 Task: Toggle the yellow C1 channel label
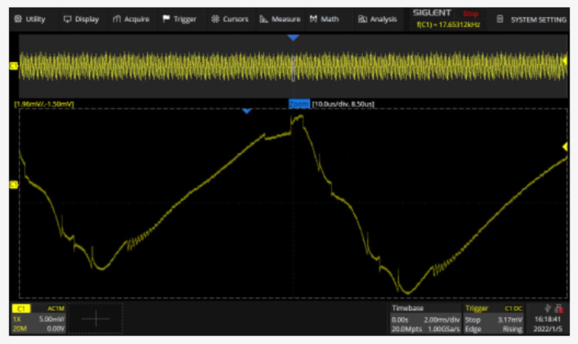[x=21, y=309]
